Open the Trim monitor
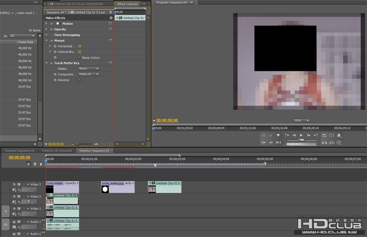Image resolution: width=367 pixels, height=237 pixels. pos(339,142)
